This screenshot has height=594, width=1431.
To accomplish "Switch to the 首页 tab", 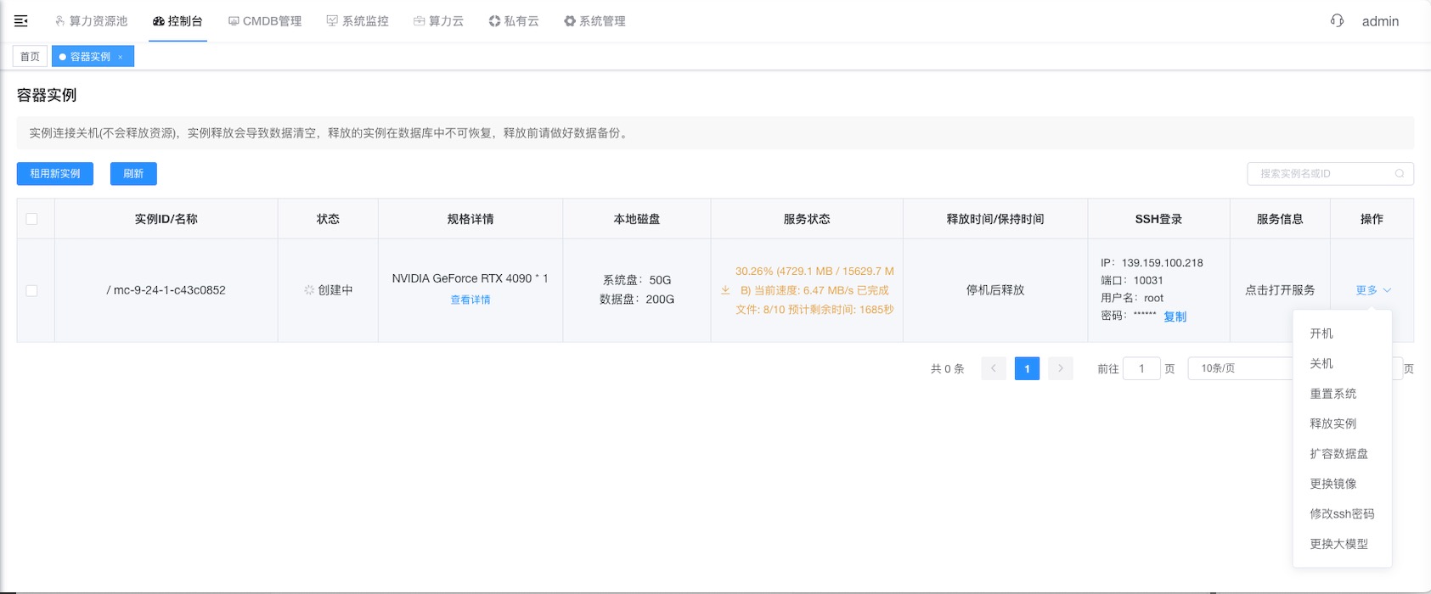I will (30, 57).
